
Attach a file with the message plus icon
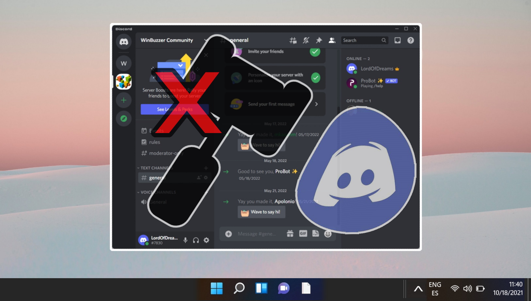228,234
